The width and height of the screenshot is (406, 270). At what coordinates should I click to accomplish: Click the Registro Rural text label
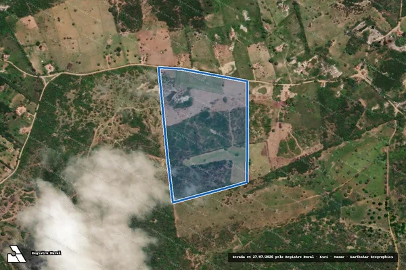click(46, 253)
